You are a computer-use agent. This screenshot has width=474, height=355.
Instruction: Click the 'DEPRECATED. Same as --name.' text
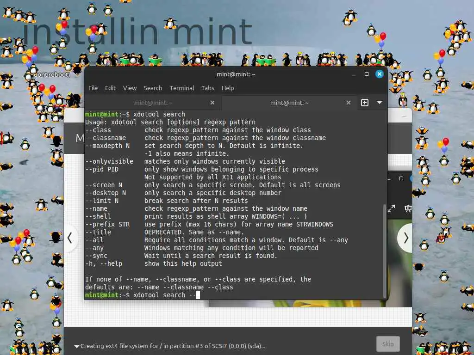(x=194, y=232)
